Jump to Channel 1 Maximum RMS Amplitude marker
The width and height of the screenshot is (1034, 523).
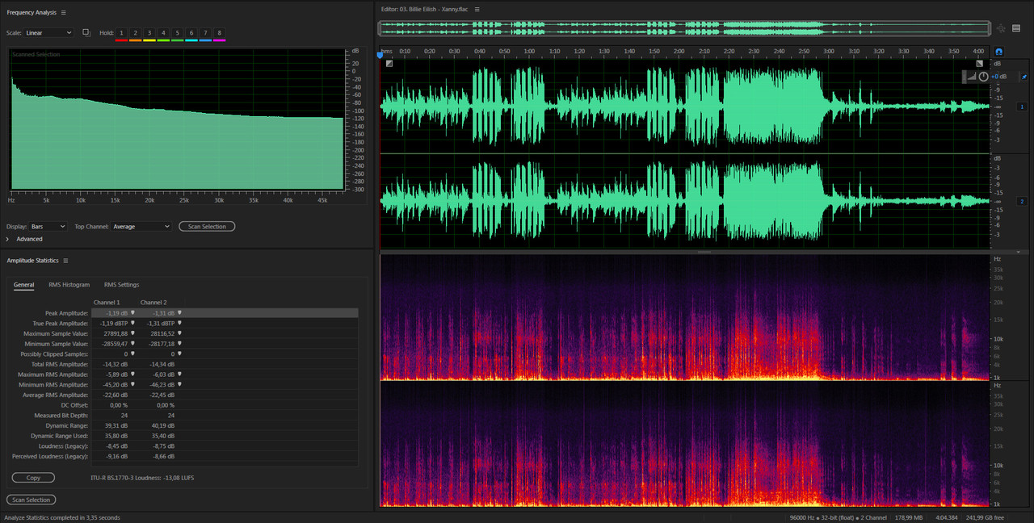coord(132,374)
